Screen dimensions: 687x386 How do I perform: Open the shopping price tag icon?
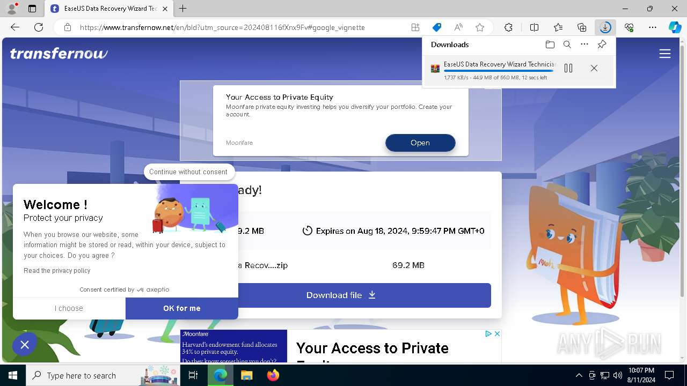pos(437,27)
